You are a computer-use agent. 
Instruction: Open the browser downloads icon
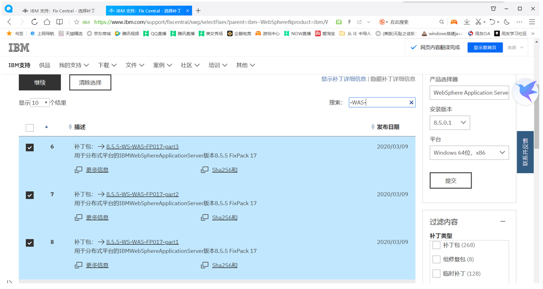[467, 22]
